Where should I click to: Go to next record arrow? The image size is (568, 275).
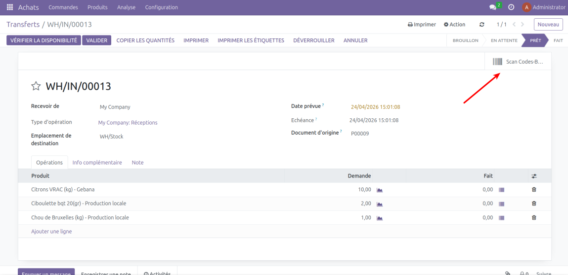pyautogui.click(x=523, y=25)
